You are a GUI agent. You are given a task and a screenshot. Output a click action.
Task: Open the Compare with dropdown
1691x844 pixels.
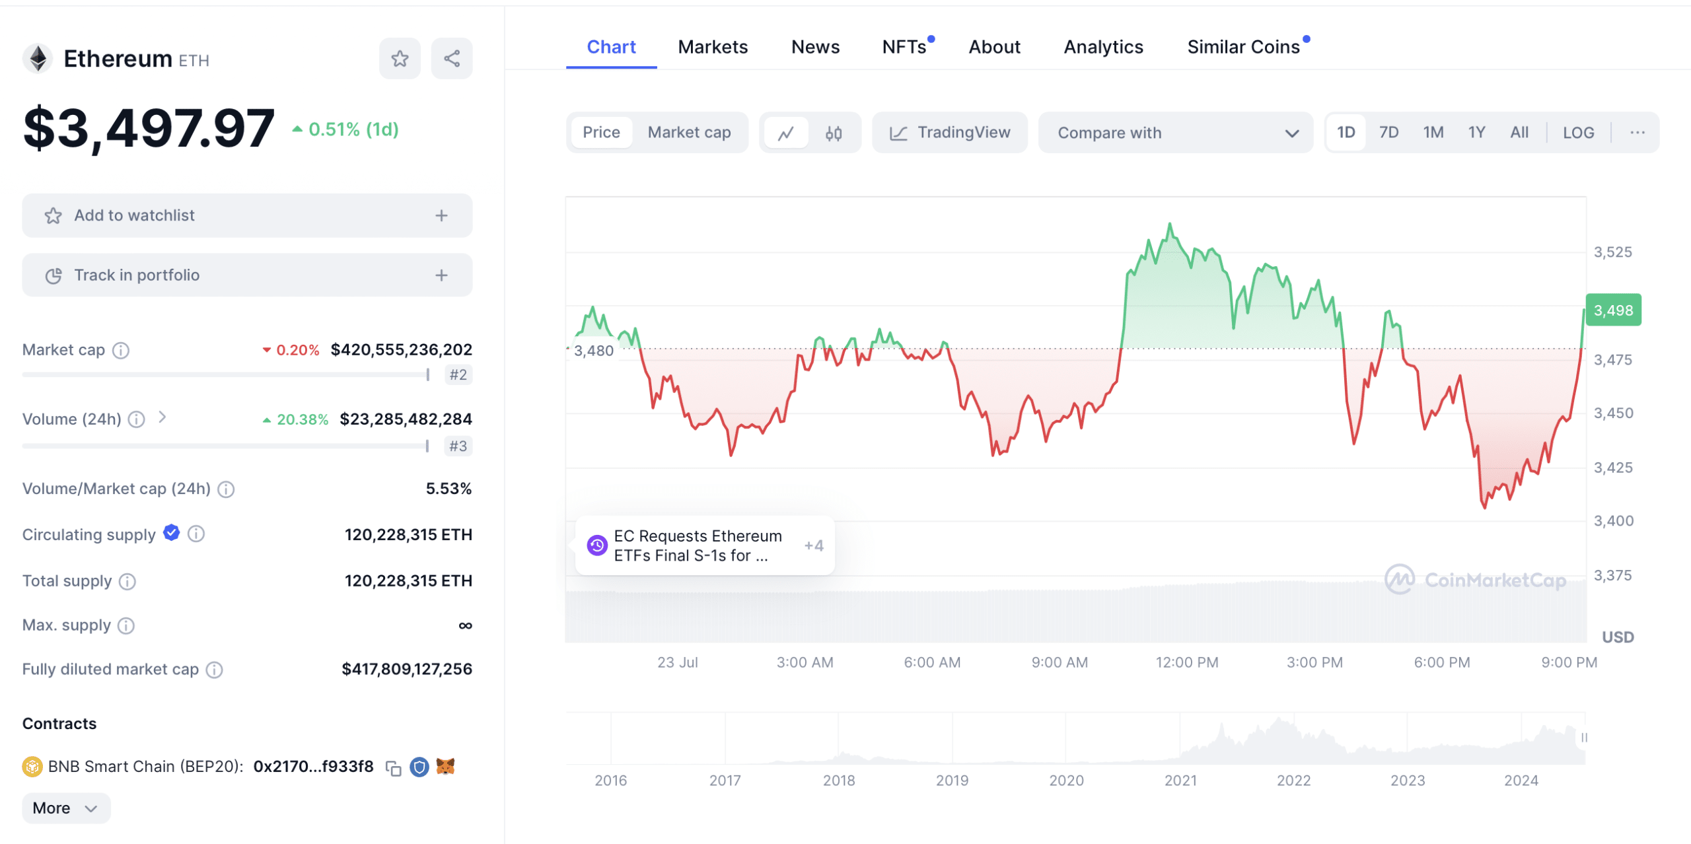[1176, 133]
